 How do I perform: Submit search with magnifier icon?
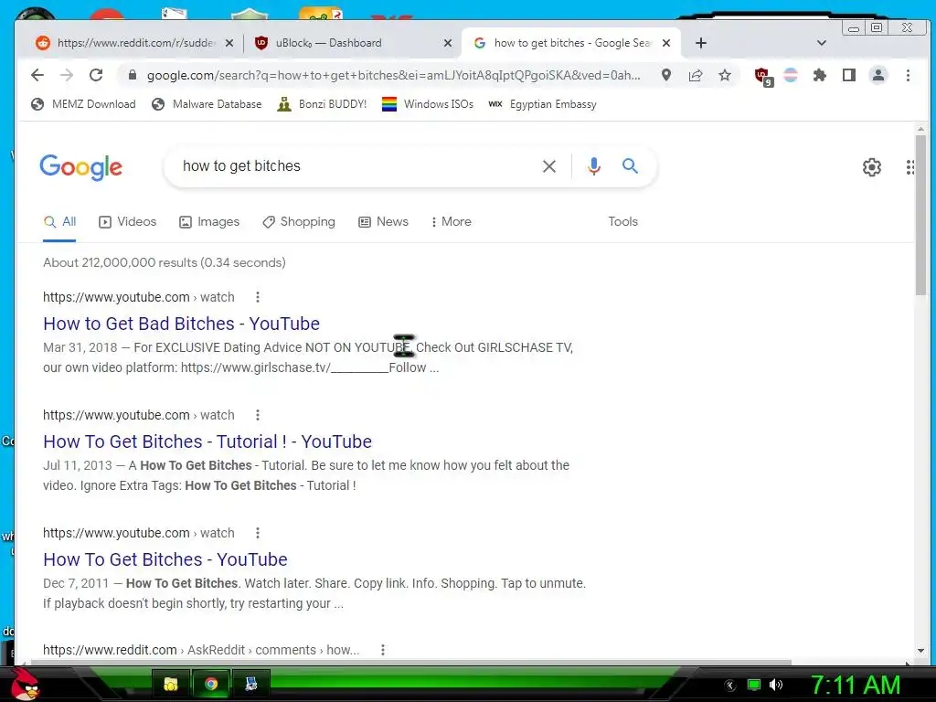[x=631, y=166]
